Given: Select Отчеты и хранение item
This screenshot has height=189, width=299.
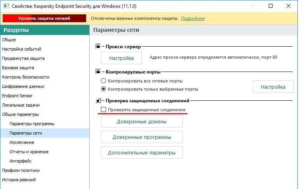Looking at the screenshot, I should click(x=29, y=152).
